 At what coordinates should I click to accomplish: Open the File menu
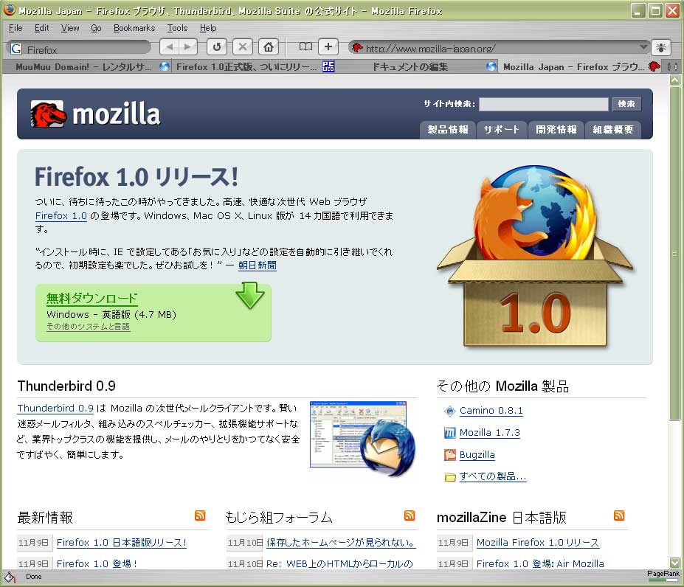15,28
